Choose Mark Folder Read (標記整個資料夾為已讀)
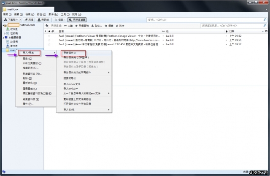The image size is (270, 176). pos(36,94)
